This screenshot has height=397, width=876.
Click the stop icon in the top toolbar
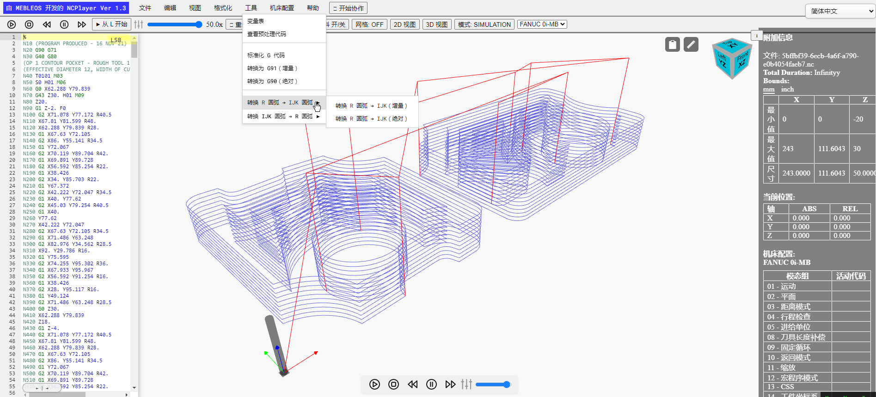click(29, 24)
